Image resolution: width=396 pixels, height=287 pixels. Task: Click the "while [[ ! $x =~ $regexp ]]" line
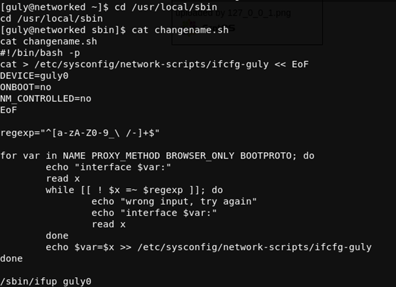(x=134, y=190)
